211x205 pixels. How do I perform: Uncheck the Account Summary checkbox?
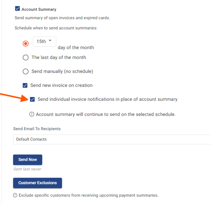[17, 8]
